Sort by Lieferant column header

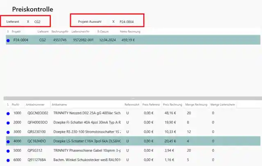pyautogui.click(x=43, y=31)
